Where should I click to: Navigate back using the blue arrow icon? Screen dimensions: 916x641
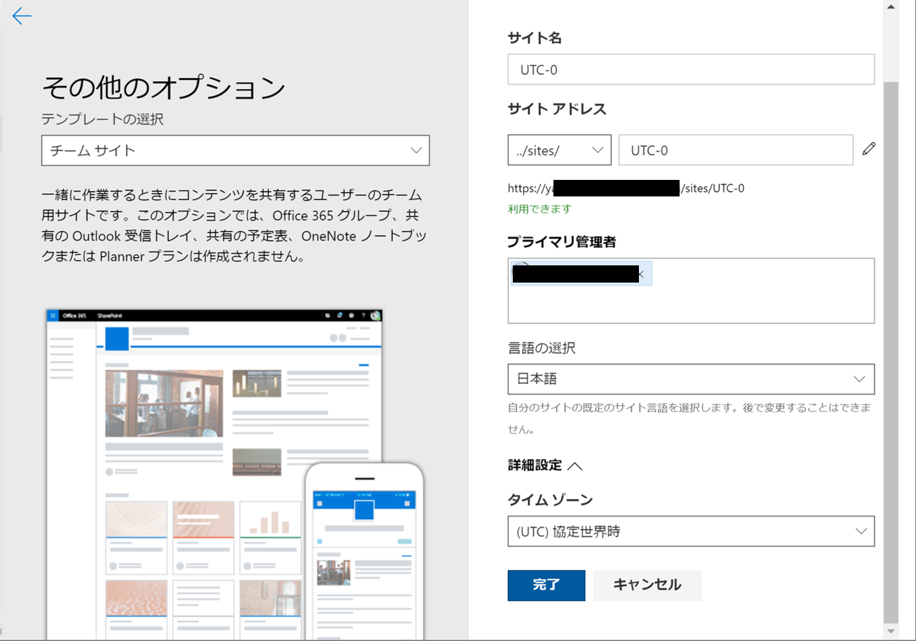21,16
